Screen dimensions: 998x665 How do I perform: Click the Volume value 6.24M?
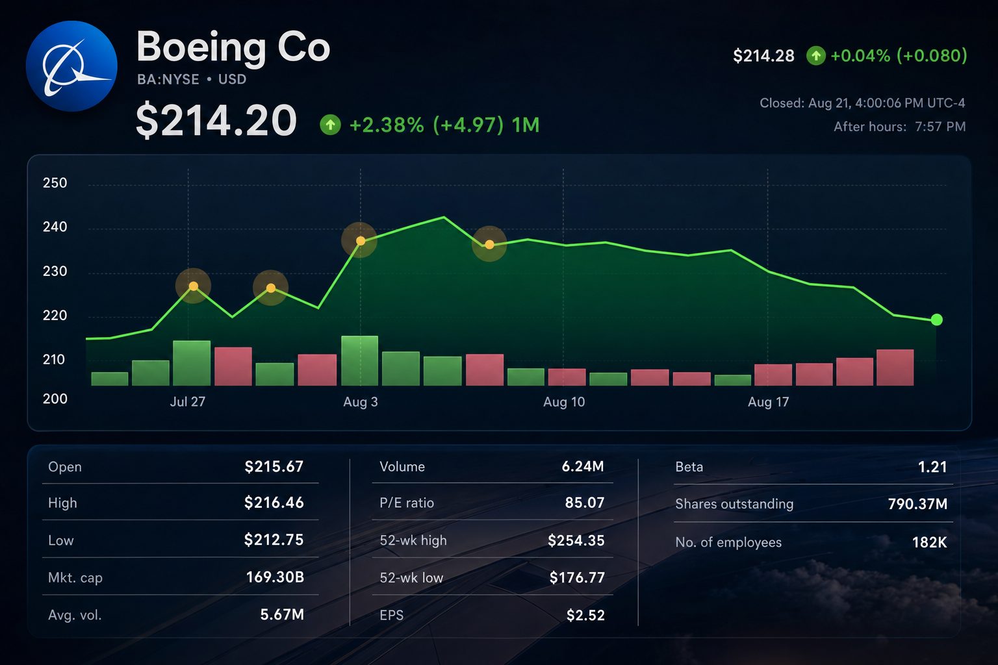583,466
